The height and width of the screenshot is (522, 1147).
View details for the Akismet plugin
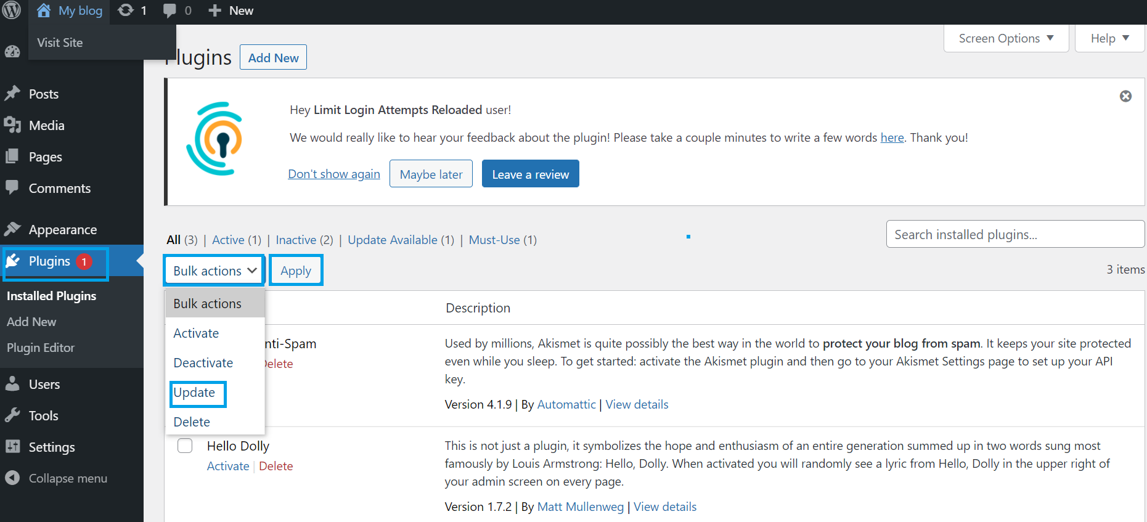click(x=637, y=404)
